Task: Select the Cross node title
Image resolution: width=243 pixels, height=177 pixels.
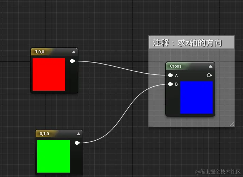Action: pos(175,66)
